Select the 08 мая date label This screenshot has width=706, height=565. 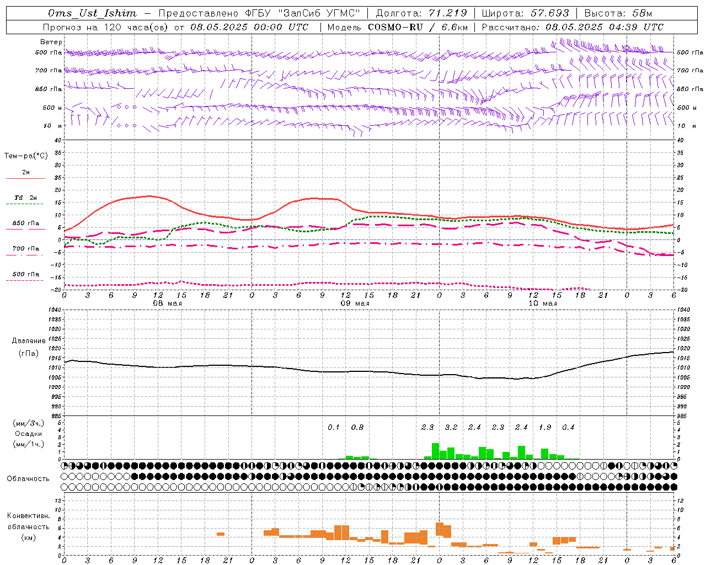tap(168, 303)
